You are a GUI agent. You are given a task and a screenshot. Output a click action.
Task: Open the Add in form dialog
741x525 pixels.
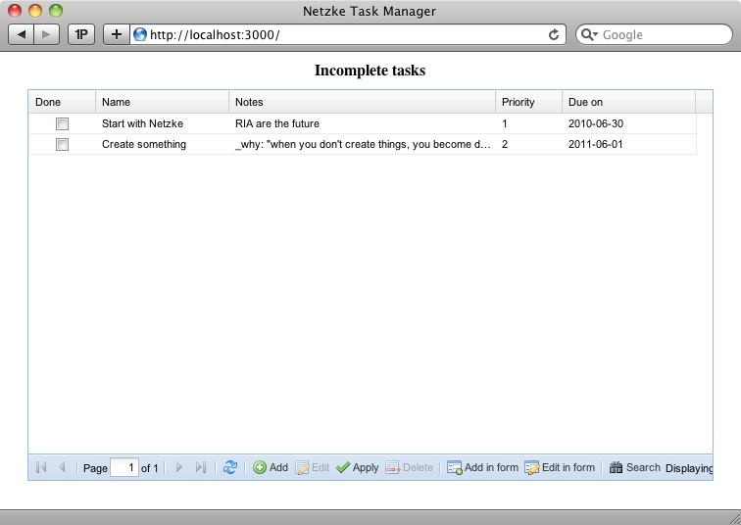tap(482, 468)
